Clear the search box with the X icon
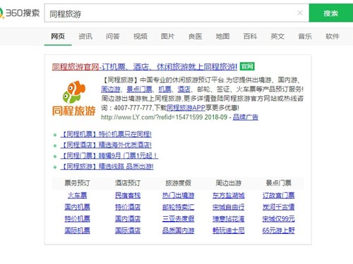This screenshot has width=353, height=264. [300, 13]
